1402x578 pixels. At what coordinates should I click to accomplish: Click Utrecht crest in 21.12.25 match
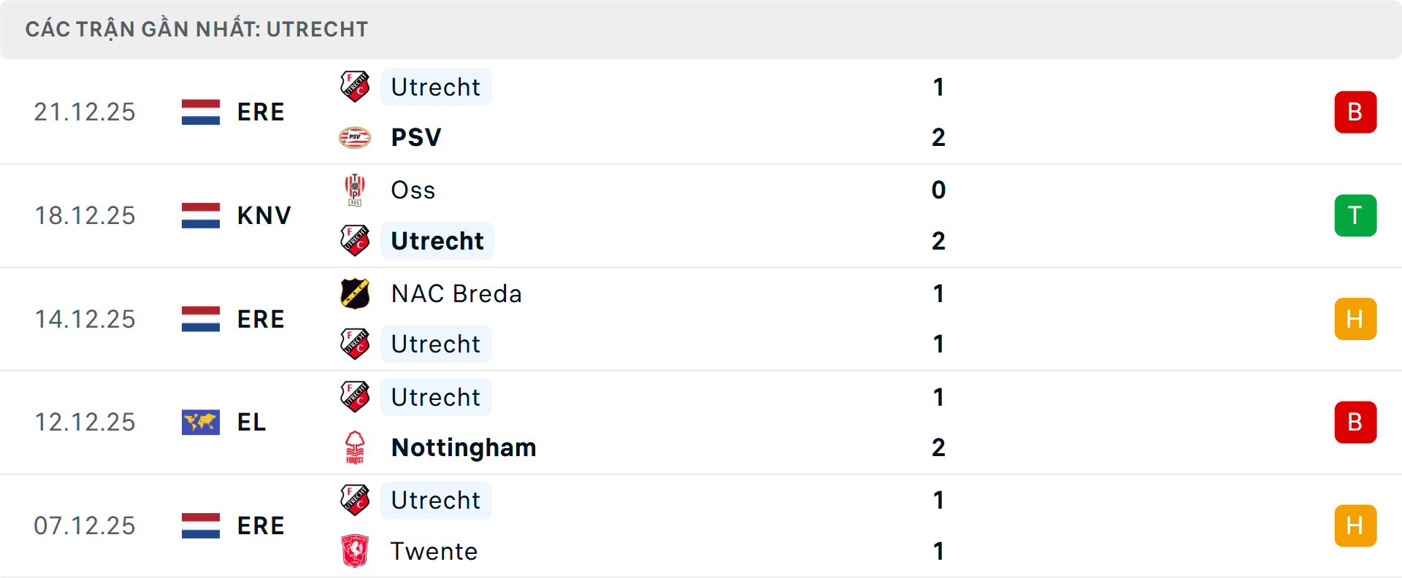[x=355, y=87]
